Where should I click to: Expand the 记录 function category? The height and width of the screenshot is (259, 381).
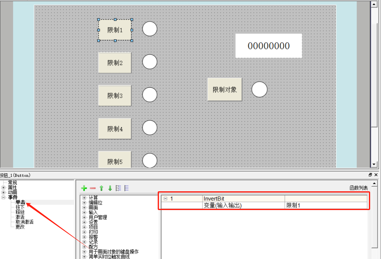pos(85,242)
